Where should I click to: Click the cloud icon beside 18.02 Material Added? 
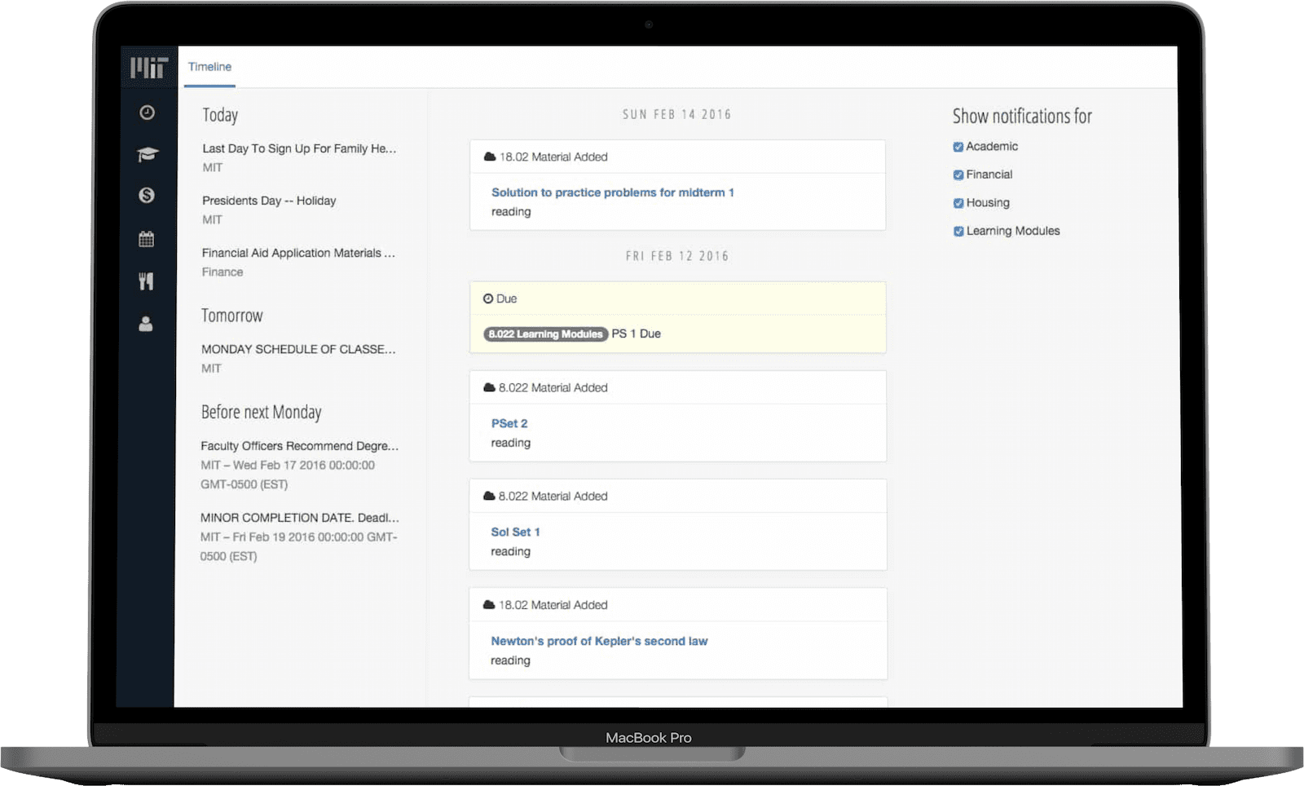tap(489, 157)
